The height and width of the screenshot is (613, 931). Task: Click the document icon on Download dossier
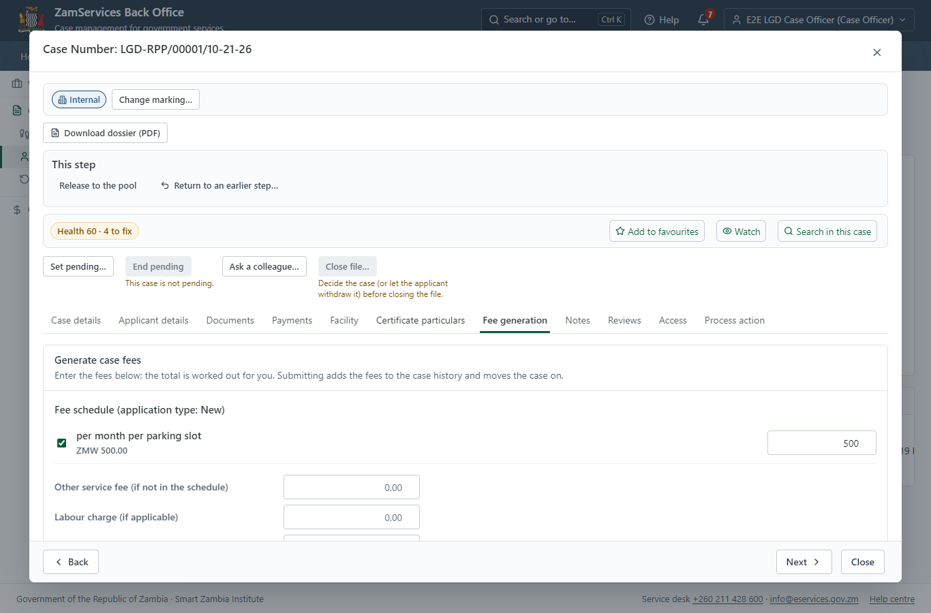pyautogui.click(x=55, y=133)
